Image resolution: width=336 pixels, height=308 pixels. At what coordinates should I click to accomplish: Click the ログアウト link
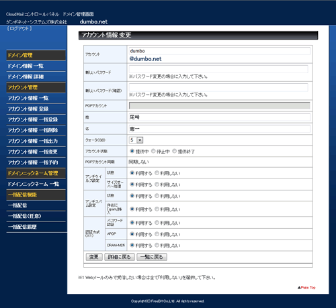pos(19,29)
